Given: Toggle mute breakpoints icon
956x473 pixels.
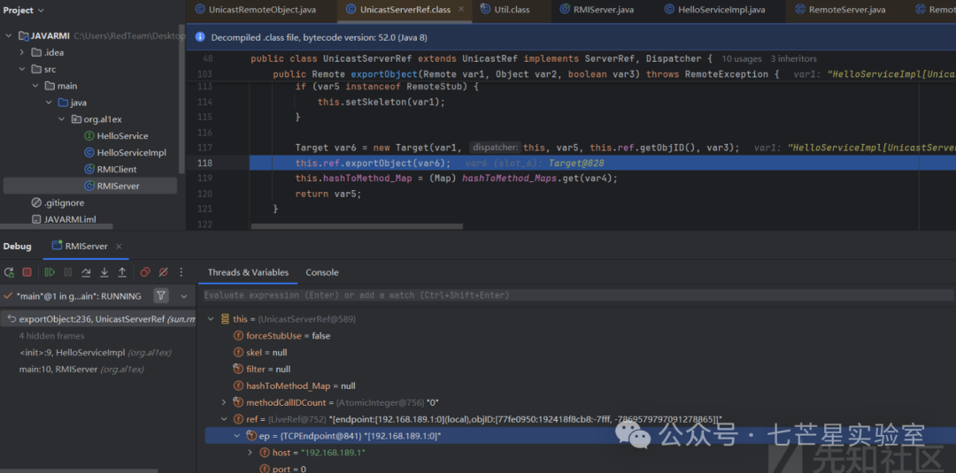Looking at the screenshot, I should tap(163, 272).
